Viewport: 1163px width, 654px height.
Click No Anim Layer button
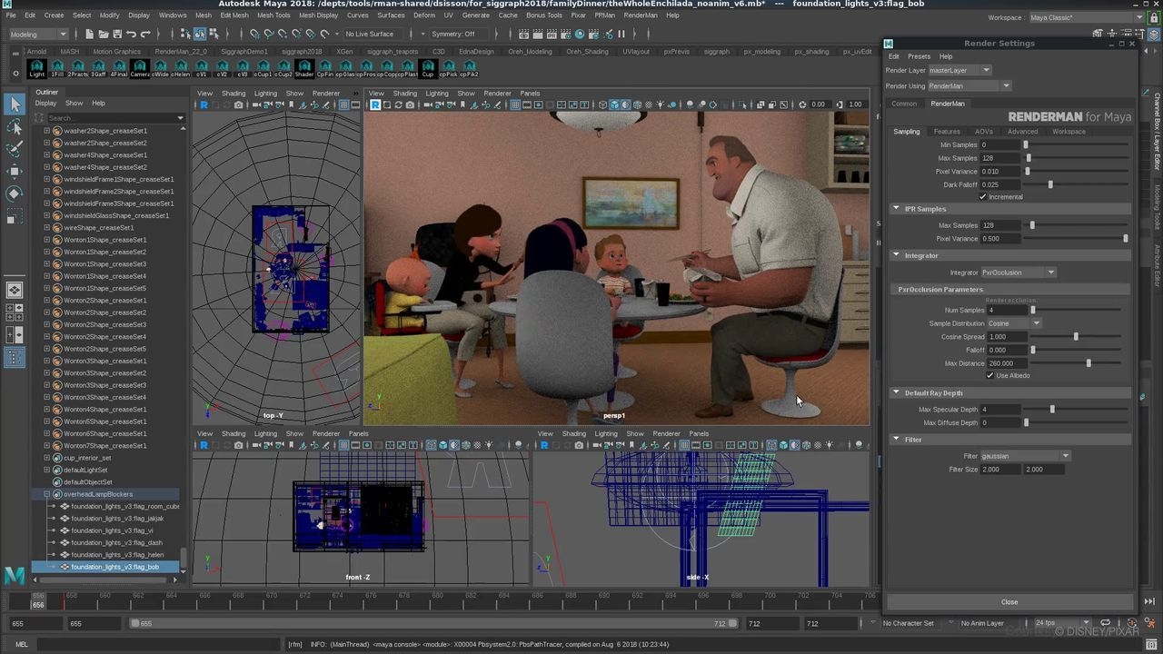click(982, 624)
